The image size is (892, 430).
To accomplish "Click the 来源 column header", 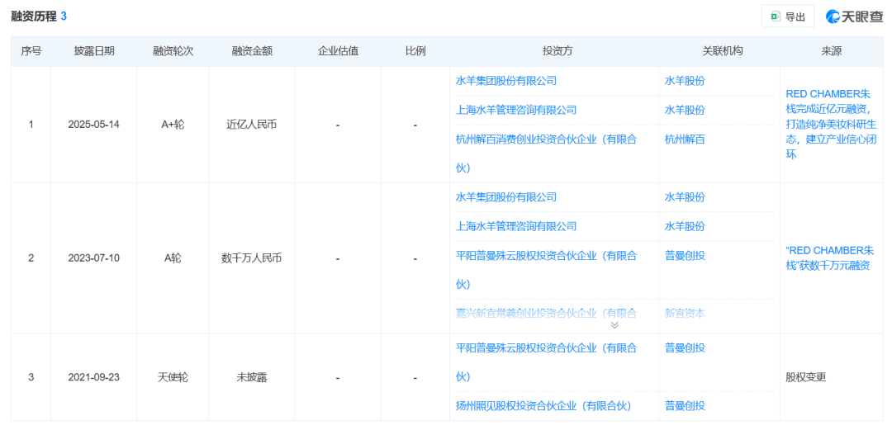I will [x=831, y=51].
